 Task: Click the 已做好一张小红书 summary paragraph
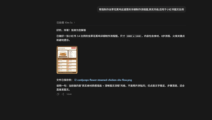pyautogui.click(x=121, y=38)
